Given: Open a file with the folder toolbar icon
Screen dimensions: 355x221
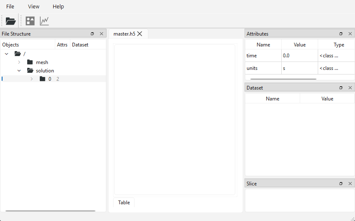Looking at the screenshot, I should pyautogui.click(x=10, y=21).
